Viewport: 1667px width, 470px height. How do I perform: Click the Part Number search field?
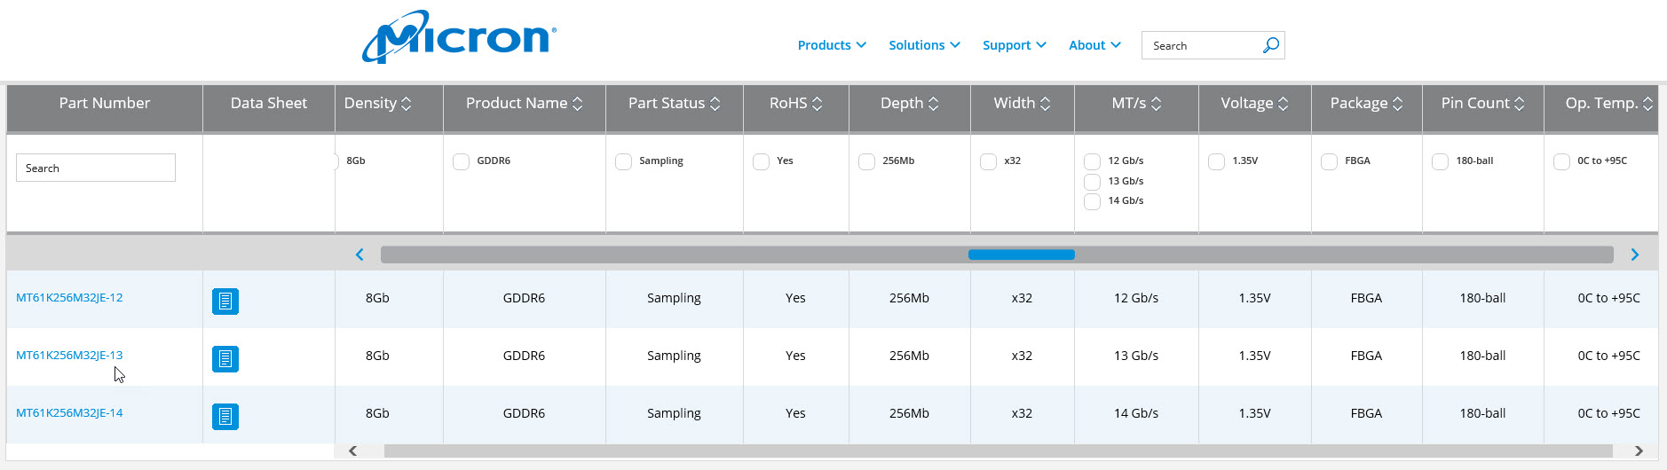coord(96,168)
